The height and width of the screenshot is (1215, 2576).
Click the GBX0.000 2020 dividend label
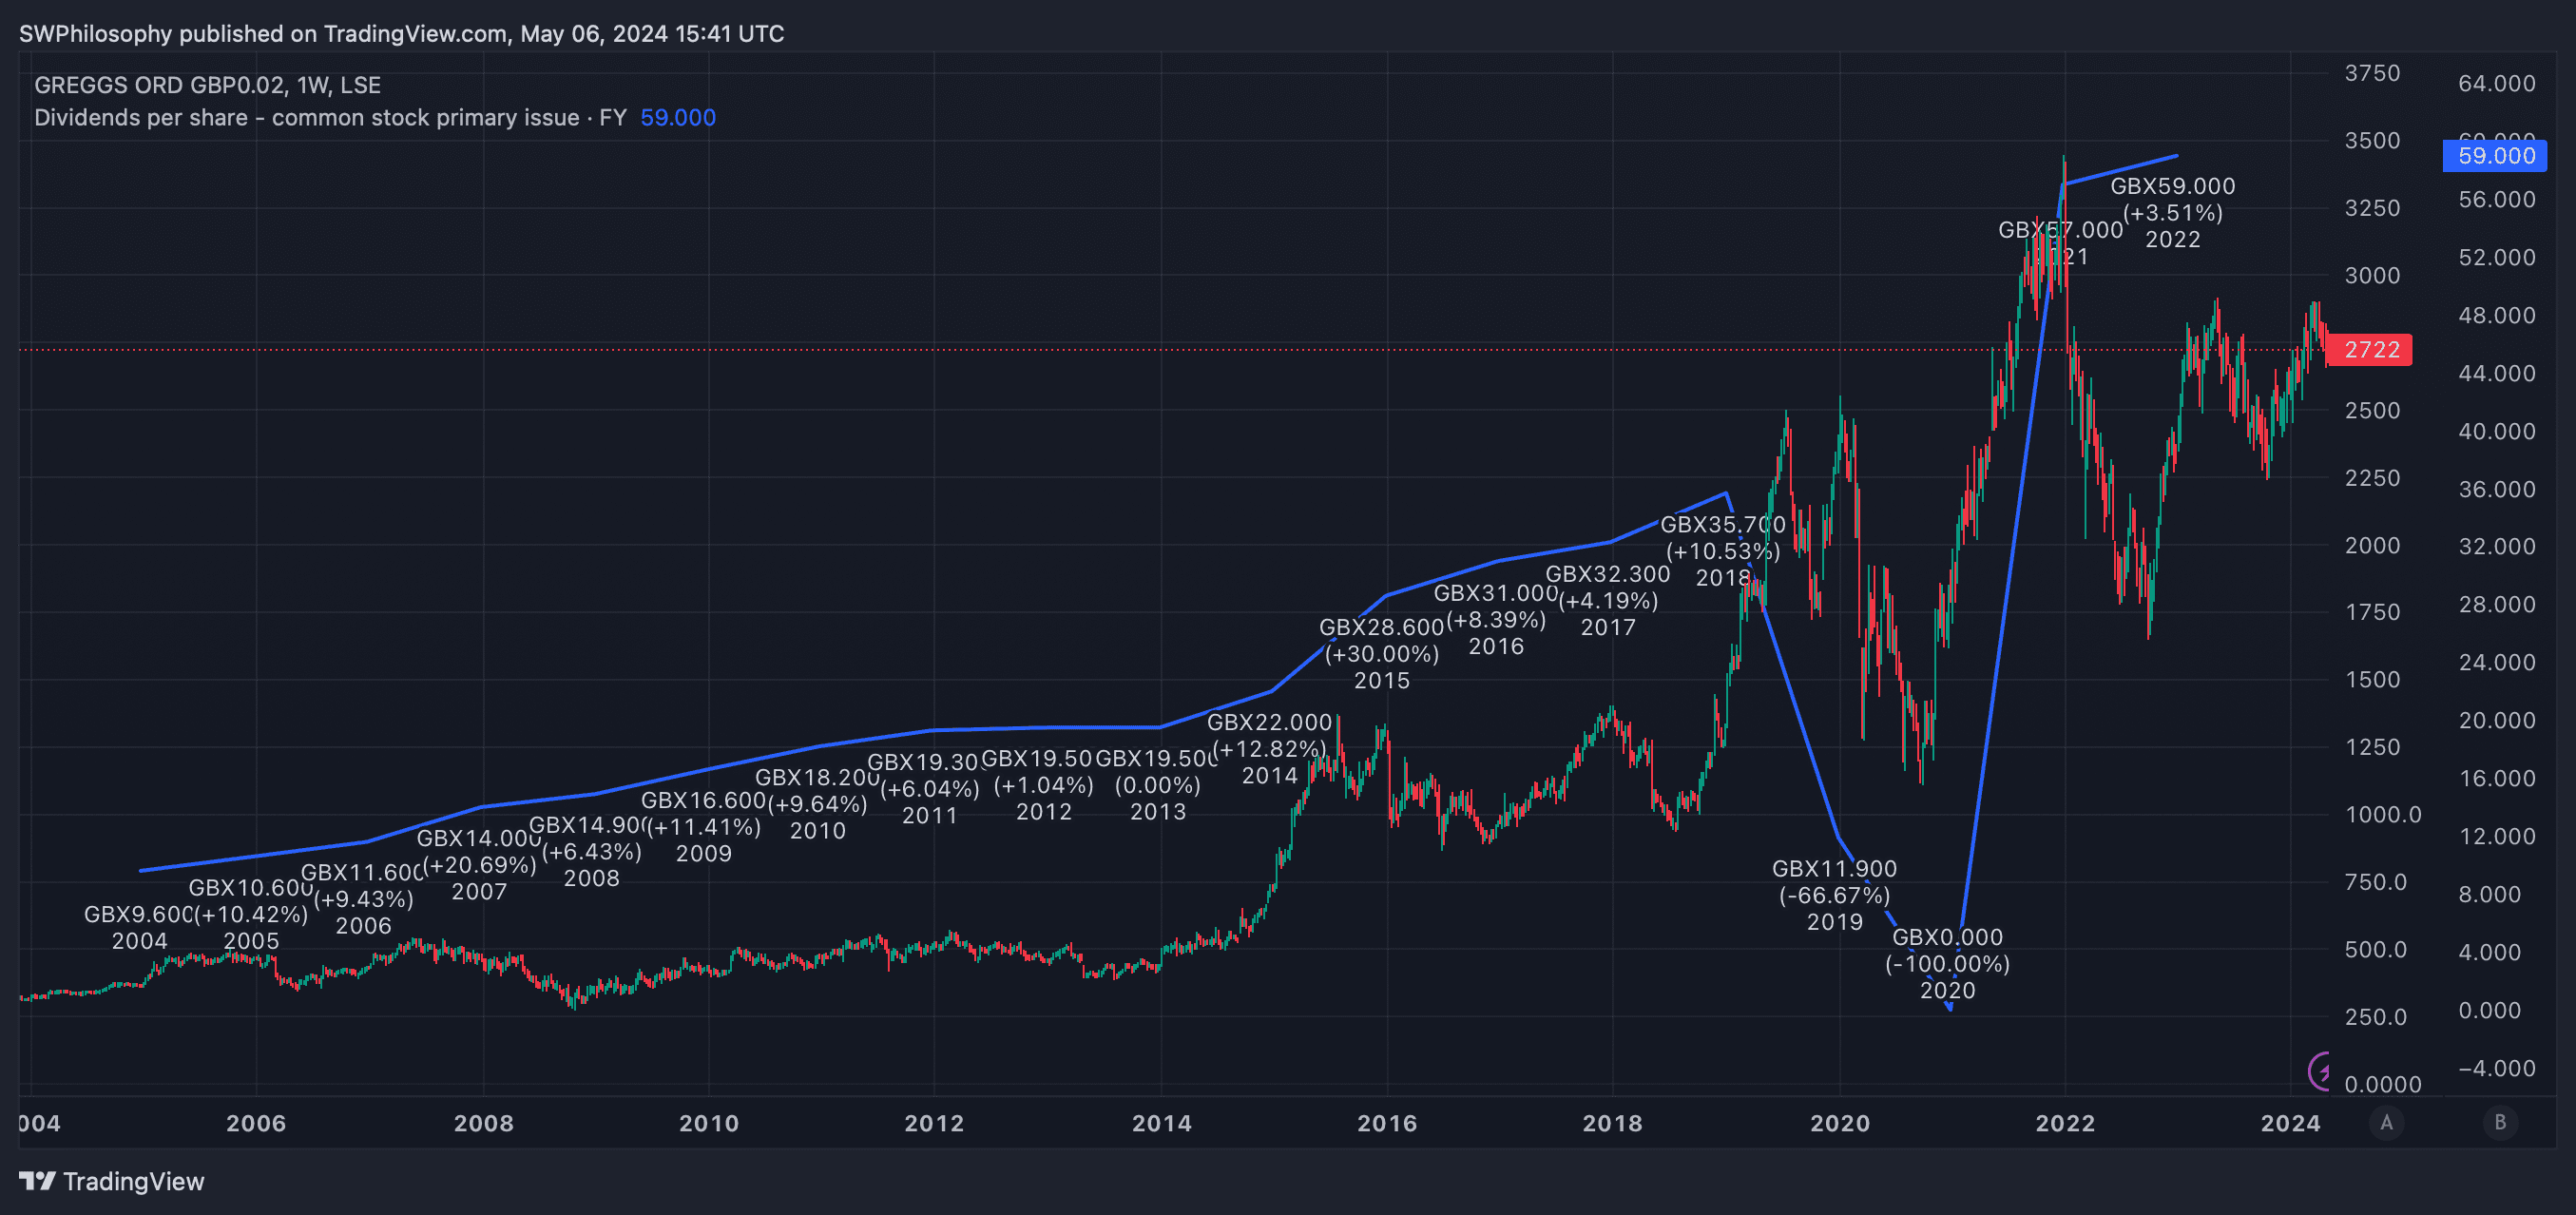pos(1947,963)
